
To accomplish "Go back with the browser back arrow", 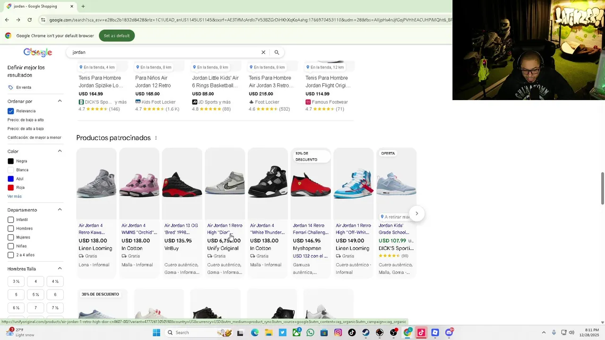I will (7, 20).
